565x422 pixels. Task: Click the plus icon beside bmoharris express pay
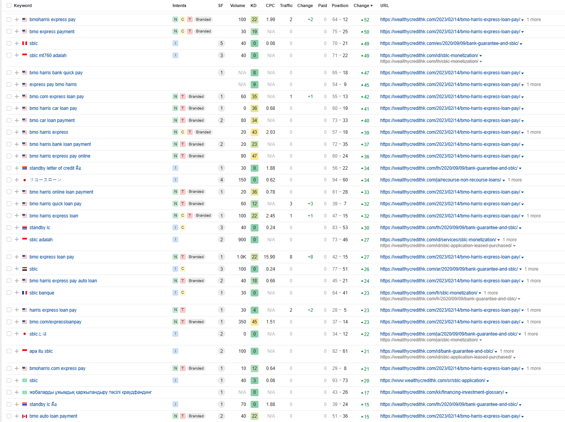(x=17, y=20)
